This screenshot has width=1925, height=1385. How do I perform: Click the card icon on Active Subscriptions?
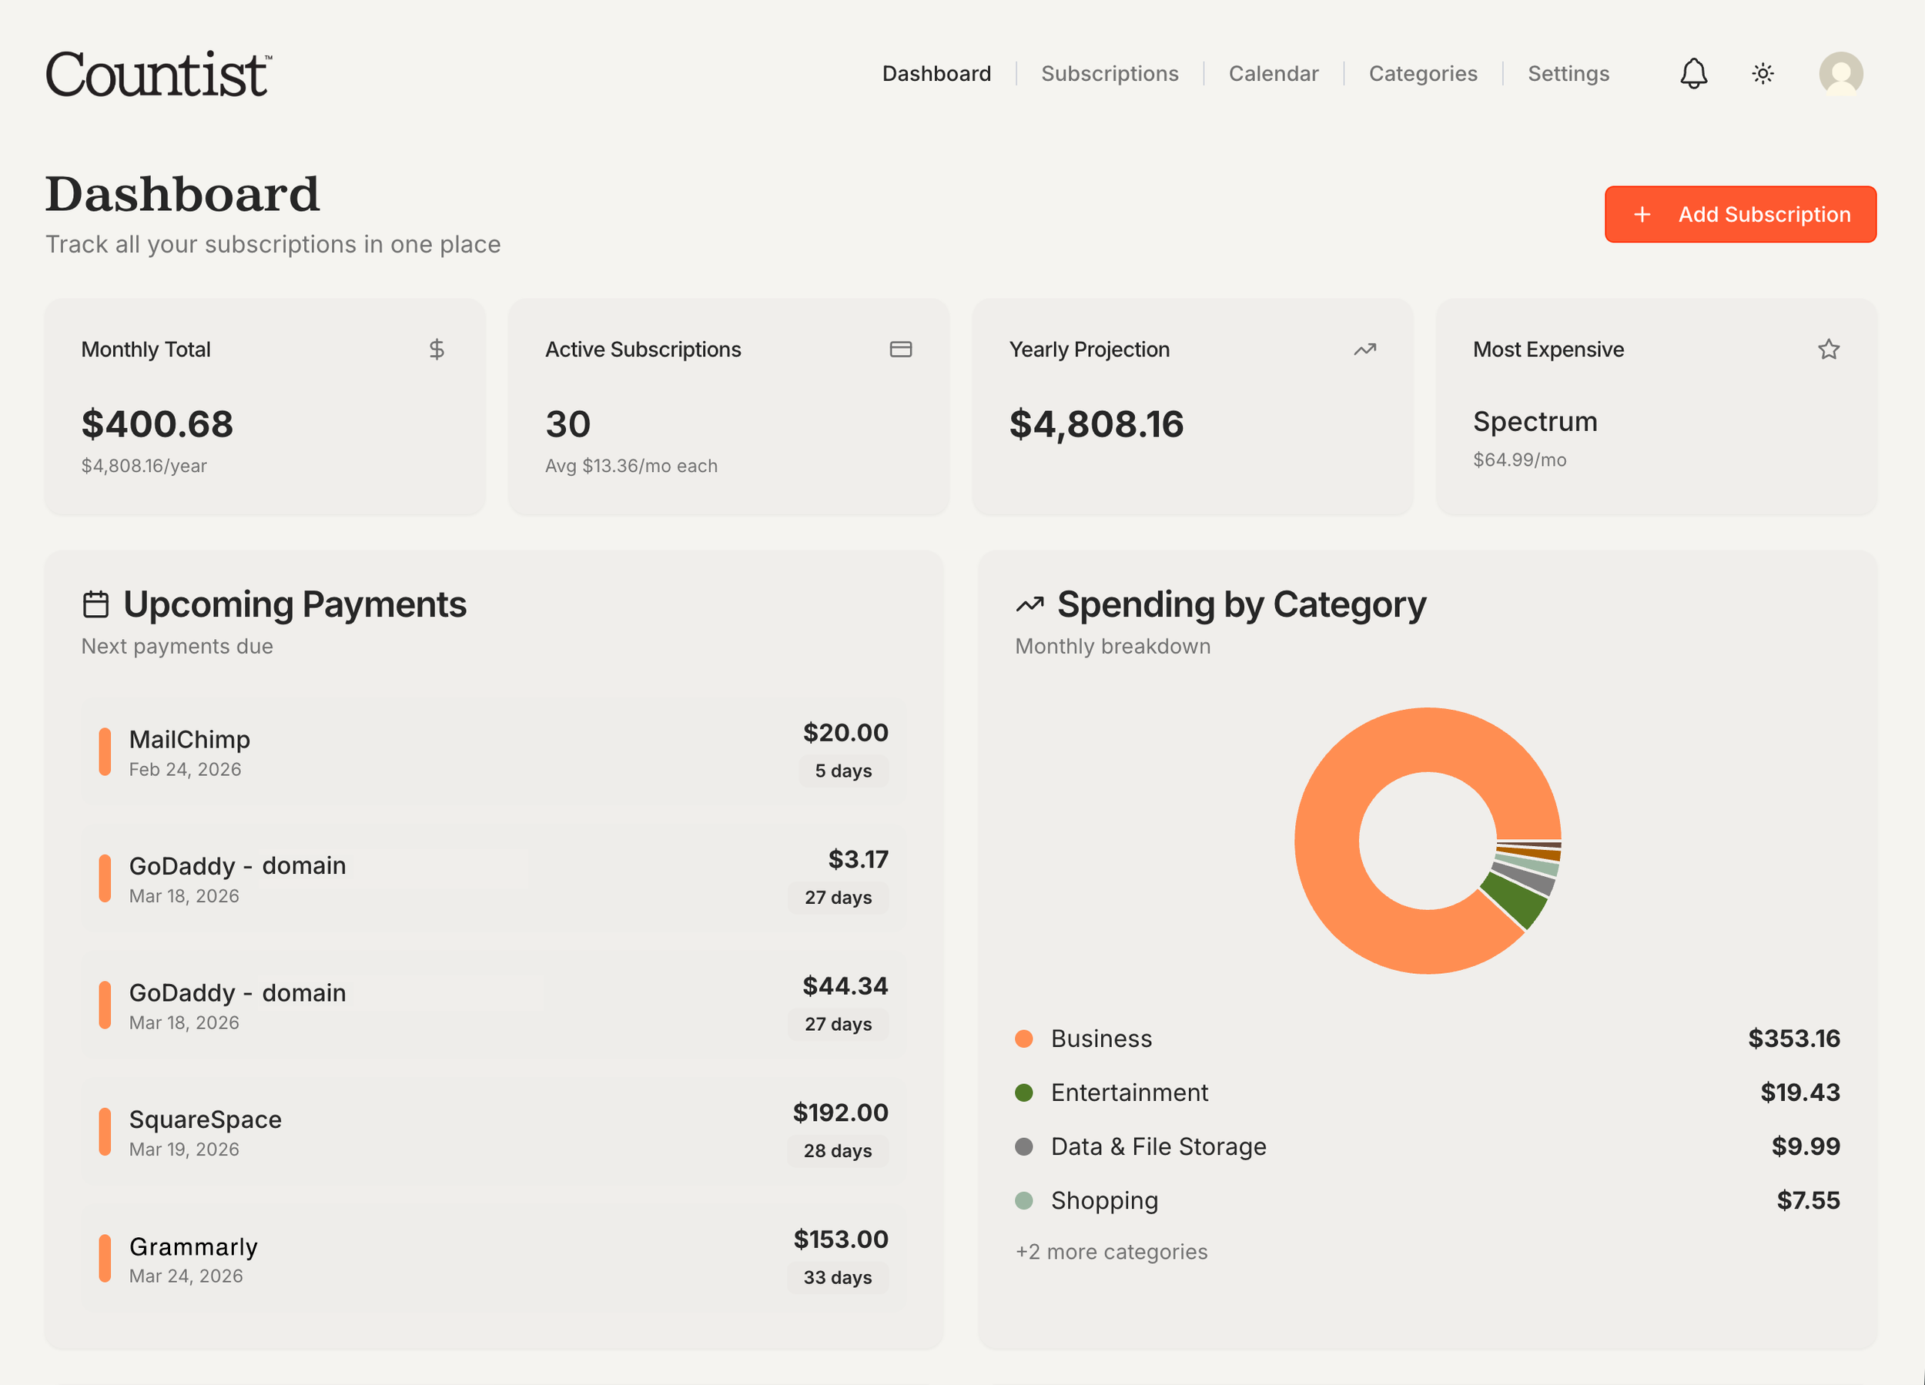pyautogui.click(x=901, y=350)
